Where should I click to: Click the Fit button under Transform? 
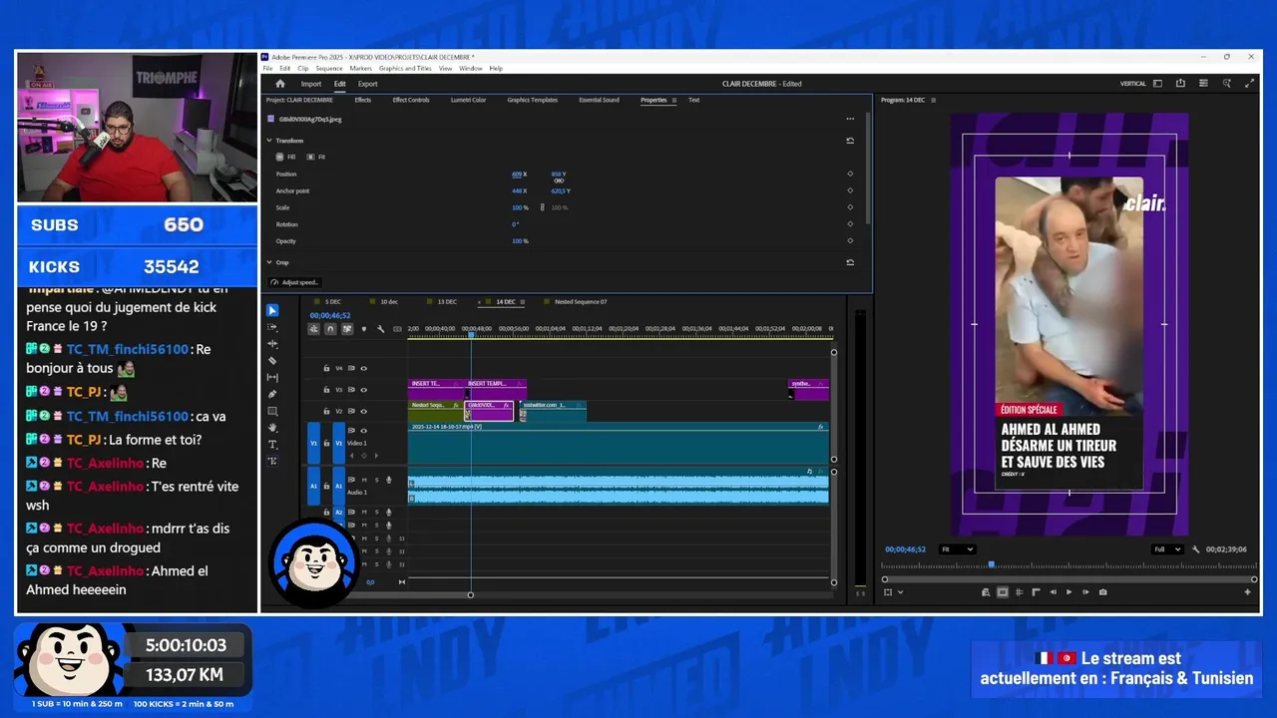(x=316, y=157)
